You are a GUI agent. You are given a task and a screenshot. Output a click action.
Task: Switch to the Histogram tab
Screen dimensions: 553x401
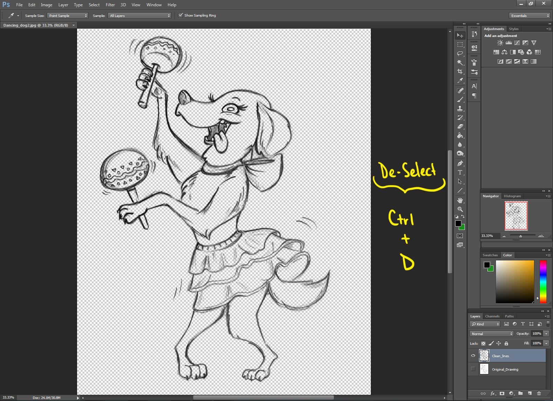512,196
